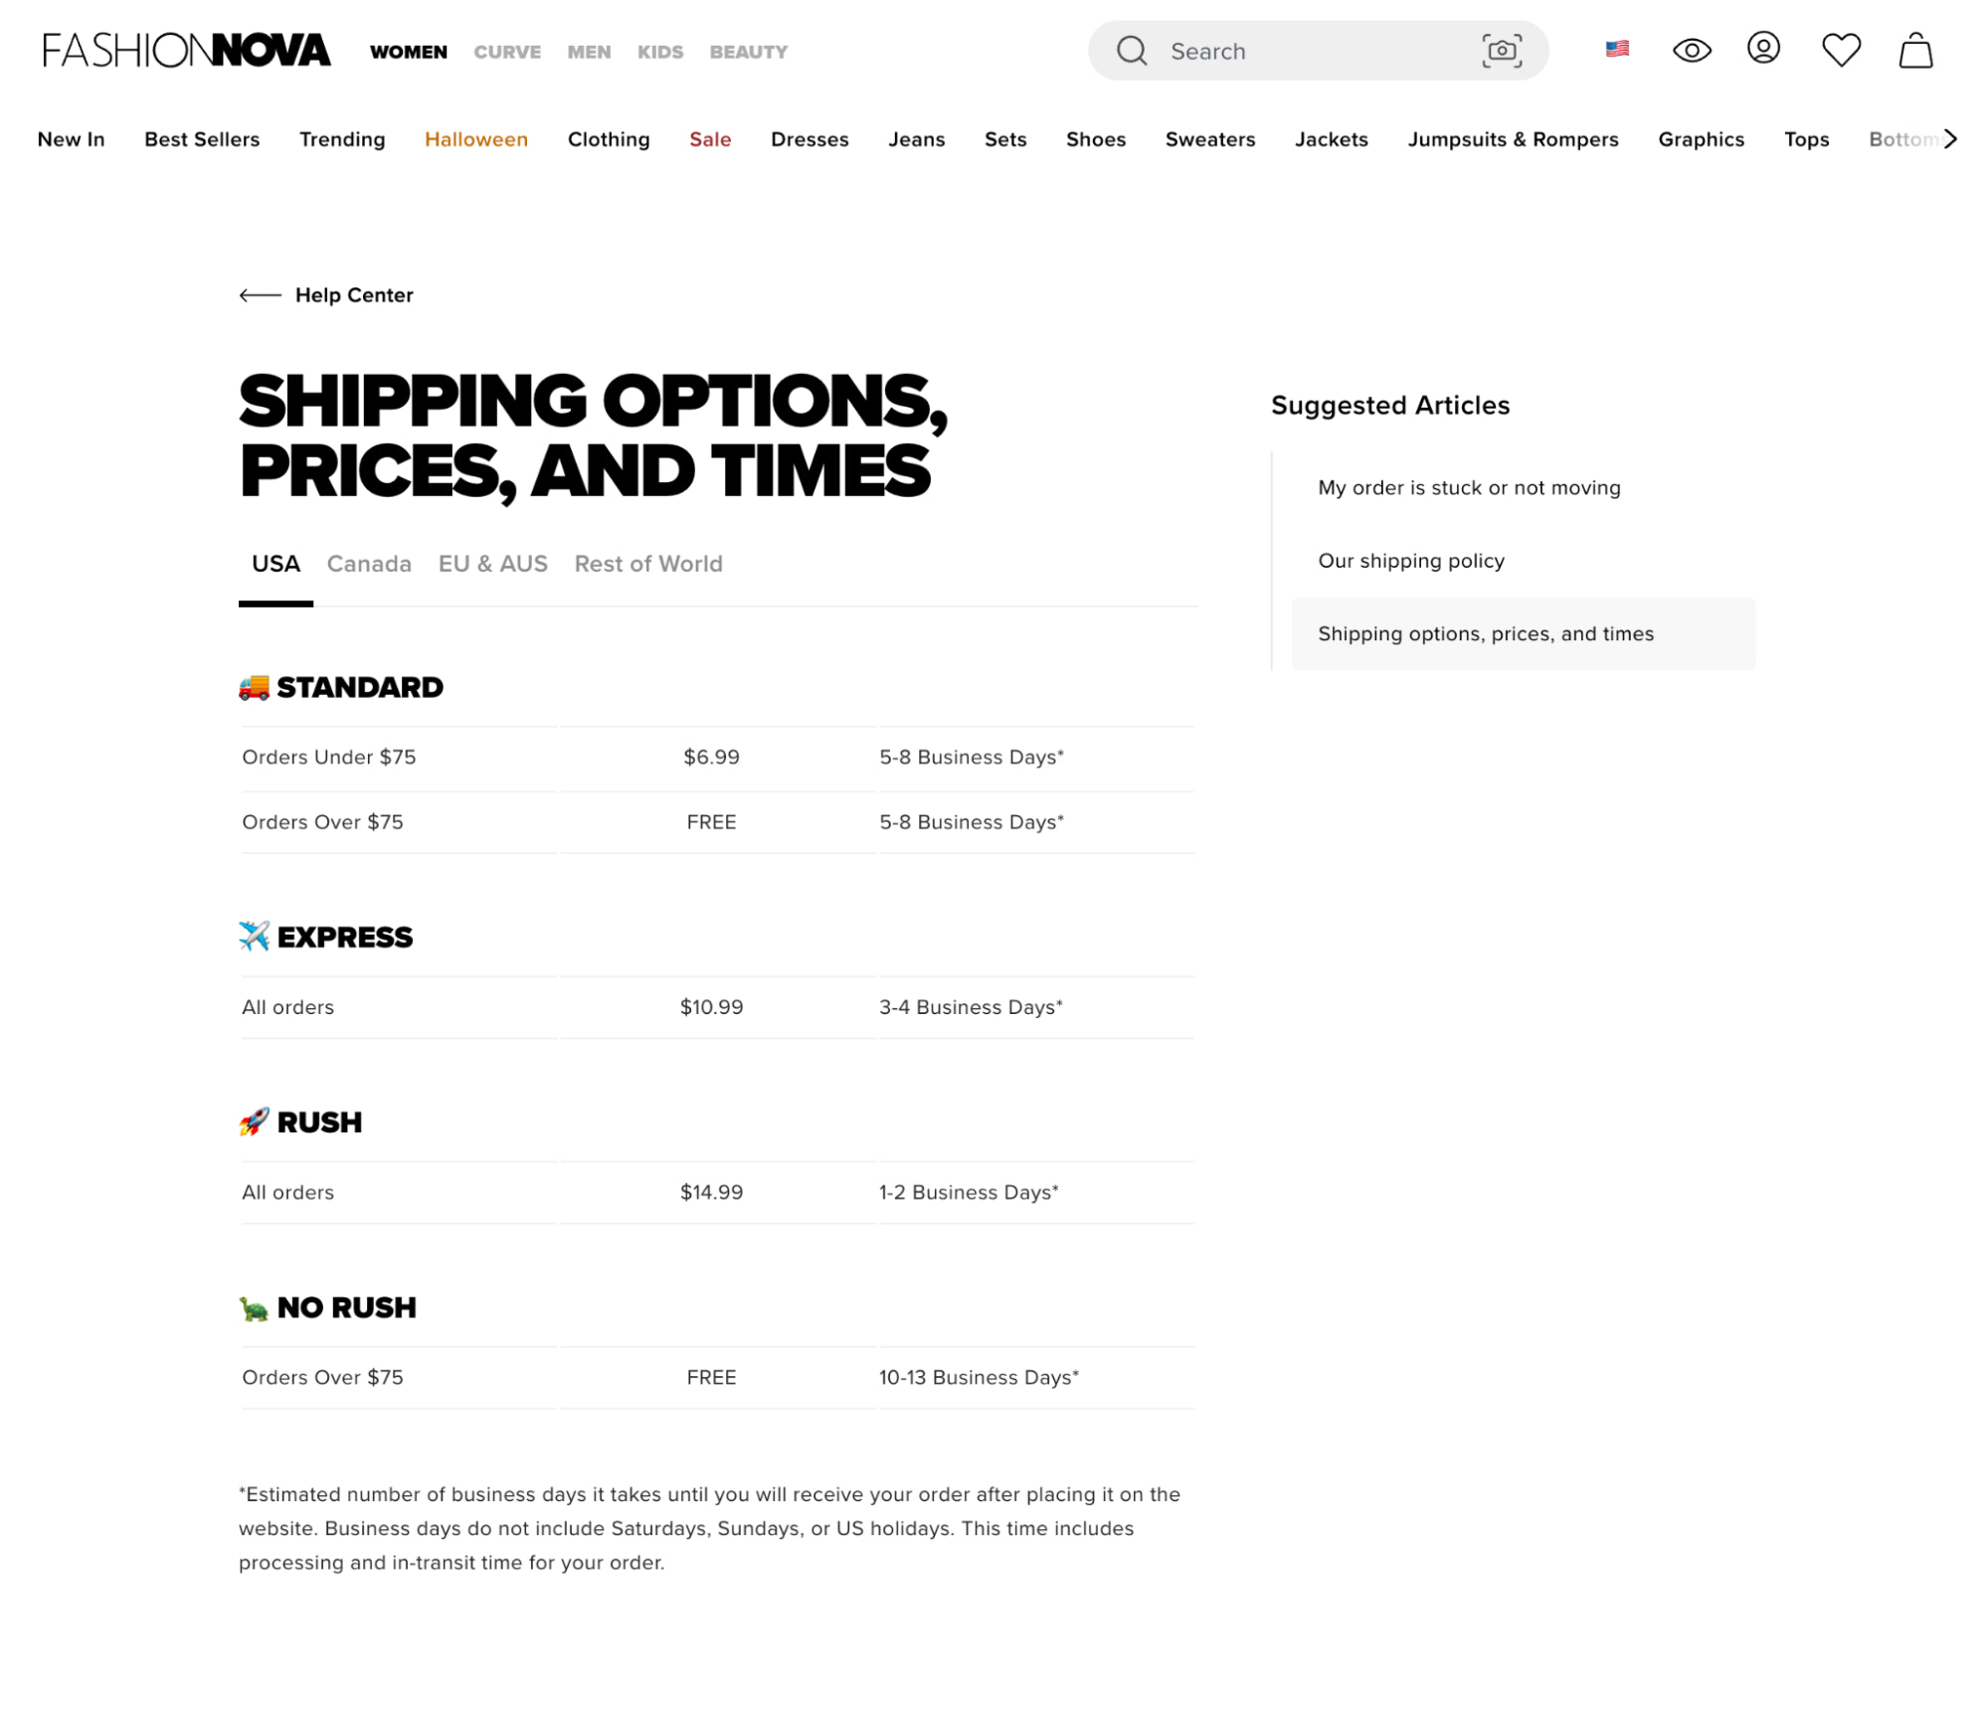Click the search magnifier icon
This screenshot has width=1988, height=1715.
(1131, 51)
